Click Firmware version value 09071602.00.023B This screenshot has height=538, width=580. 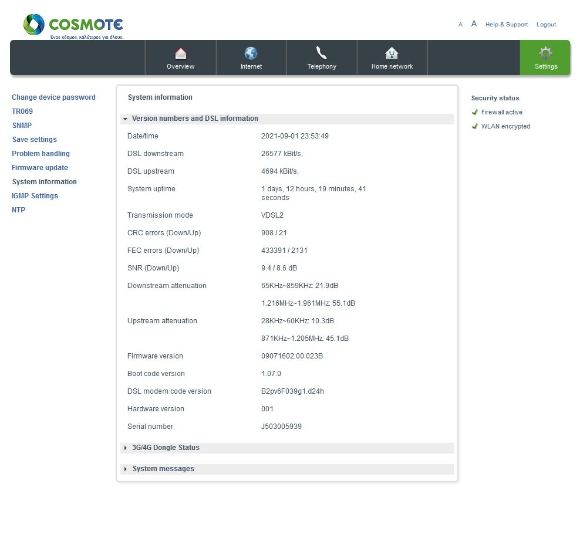point(292,356)
